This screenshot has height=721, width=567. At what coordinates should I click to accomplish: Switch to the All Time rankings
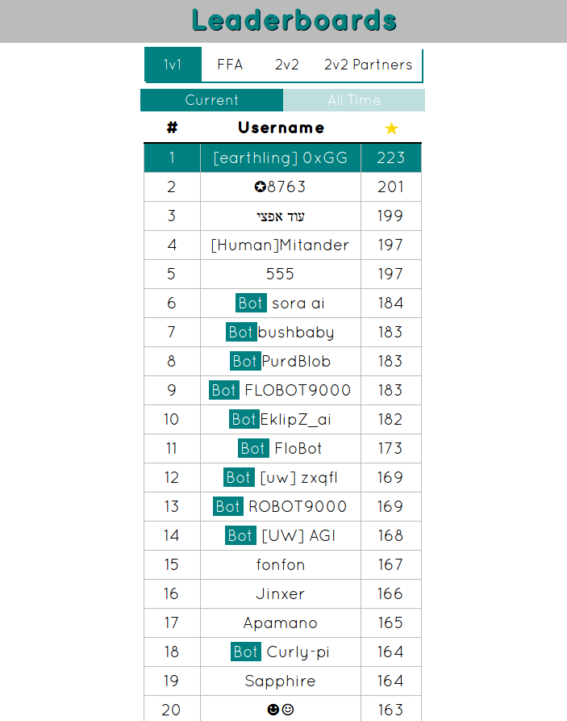tap(354, 100)
